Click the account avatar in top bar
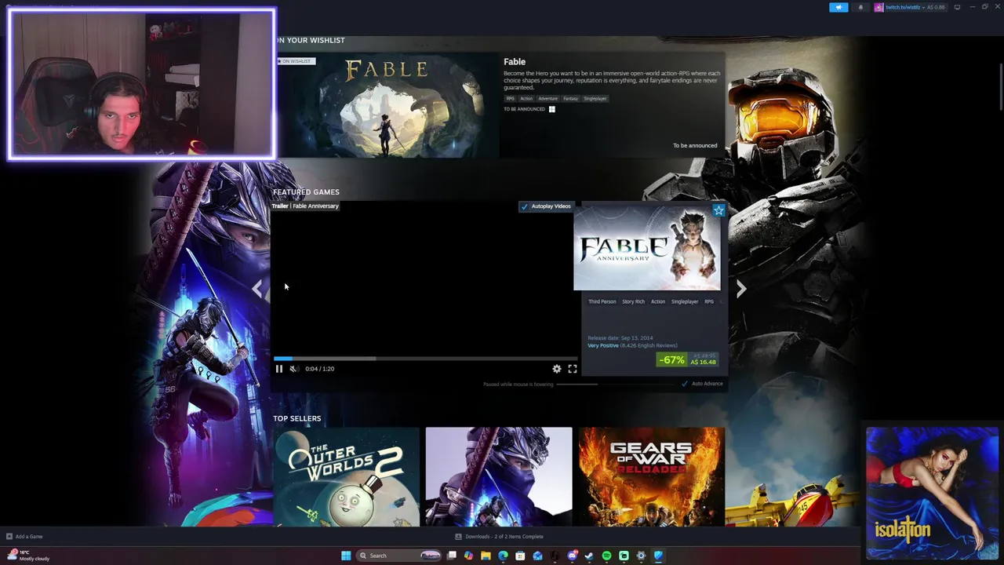The height and width of the screenshot is (565, 1004). click(x=879, y=7)
